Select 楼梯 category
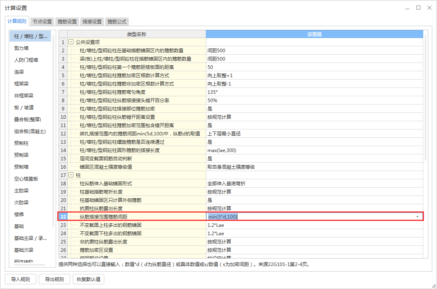Image resolution: width=437 pixels, height=289 pixels. click(x=30, y=215)
